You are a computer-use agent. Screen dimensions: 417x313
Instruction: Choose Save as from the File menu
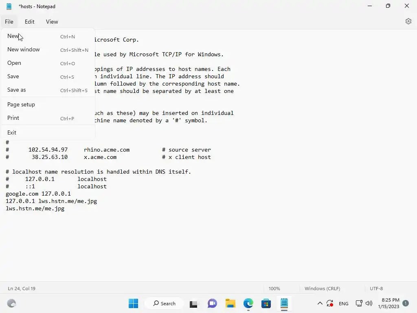pyautogui.click(x=48, y=90)
